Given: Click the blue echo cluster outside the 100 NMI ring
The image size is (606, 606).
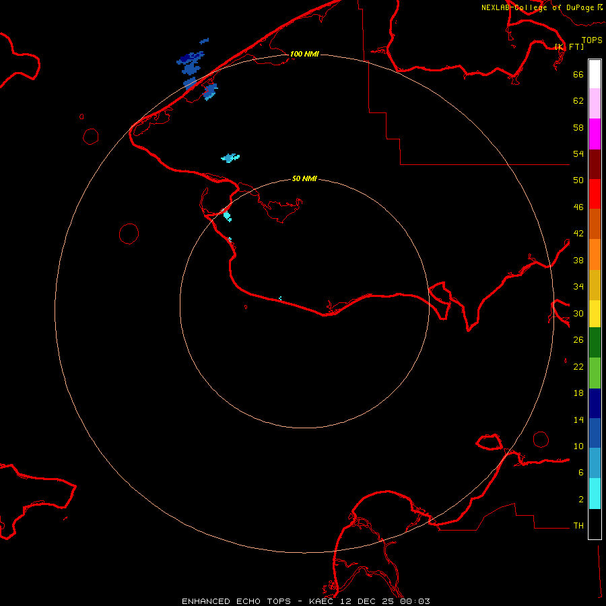Looking at the screenshot, I should (191, 63).
